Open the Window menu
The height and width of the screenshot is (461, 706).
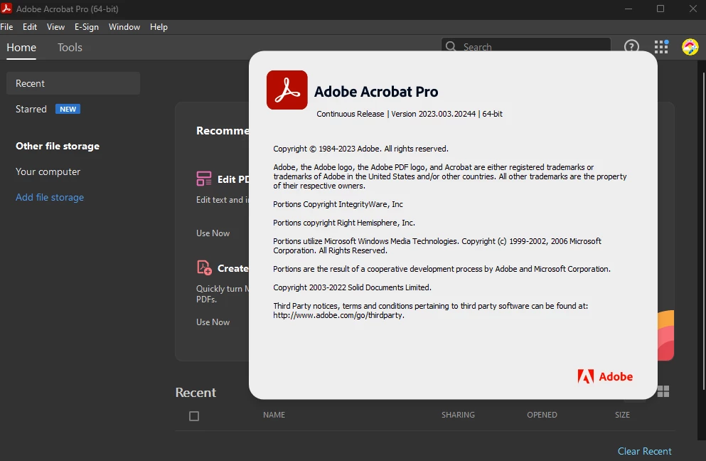[124, 27]
